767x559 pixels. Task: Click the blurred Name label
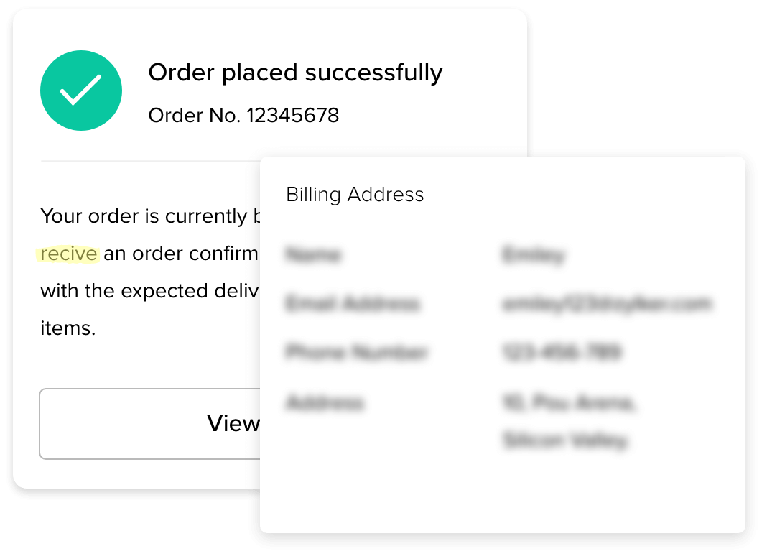pos(314,255)
